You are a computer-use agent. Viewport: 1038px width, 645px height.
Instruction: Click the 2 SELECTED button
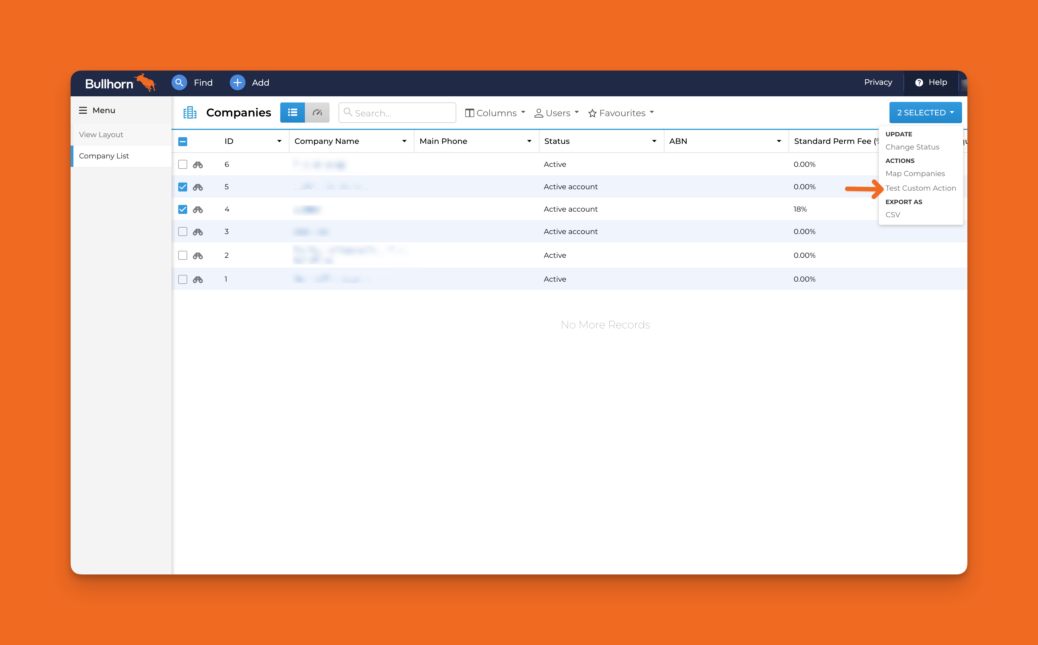point(925,113)
